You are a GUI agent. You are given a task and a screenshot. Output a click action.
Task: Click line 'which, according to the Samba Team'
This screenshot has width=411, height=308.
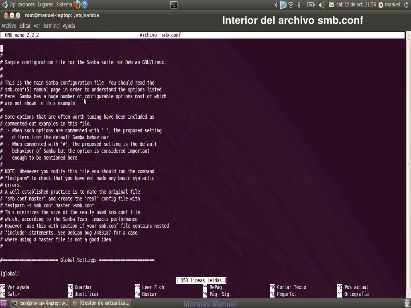click(x=69, y=219)
